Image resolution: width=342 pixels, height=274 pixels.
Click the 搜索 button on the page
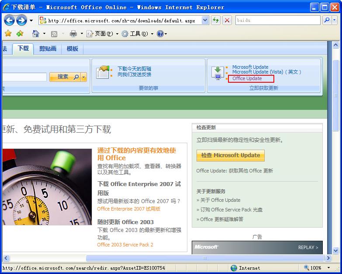click(65, 77)
